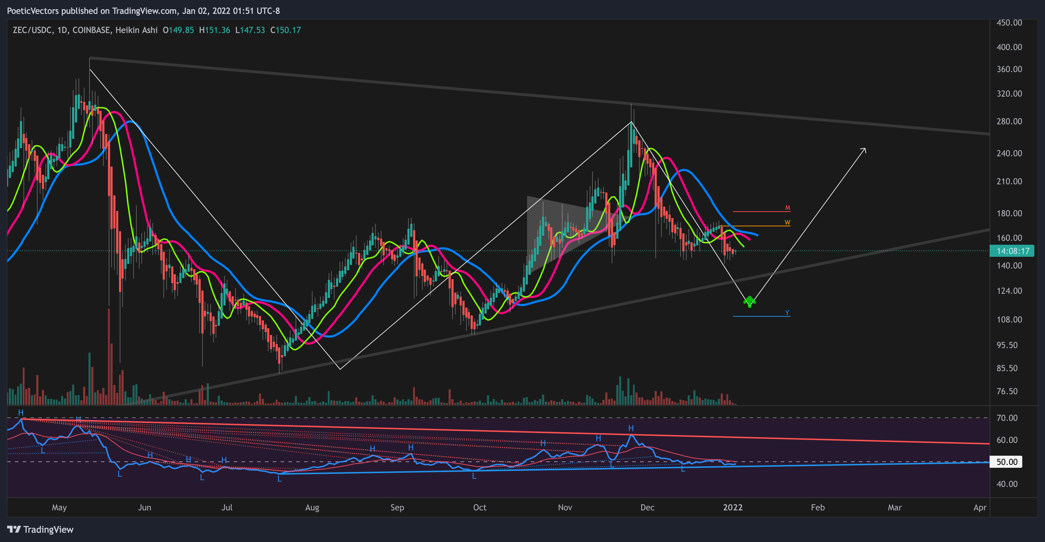Click the Nov label on time axis
Image resolution: width=1045 pixels, height=542 pixels.
565,508
